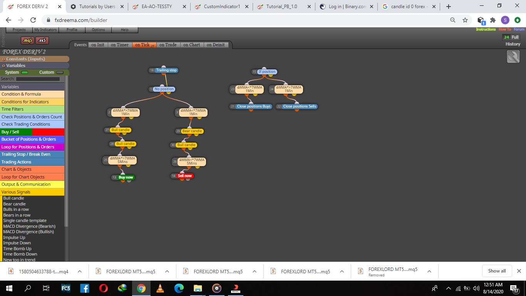
Task: Select Time Bomb Down signal
Action: coord(20,254)
